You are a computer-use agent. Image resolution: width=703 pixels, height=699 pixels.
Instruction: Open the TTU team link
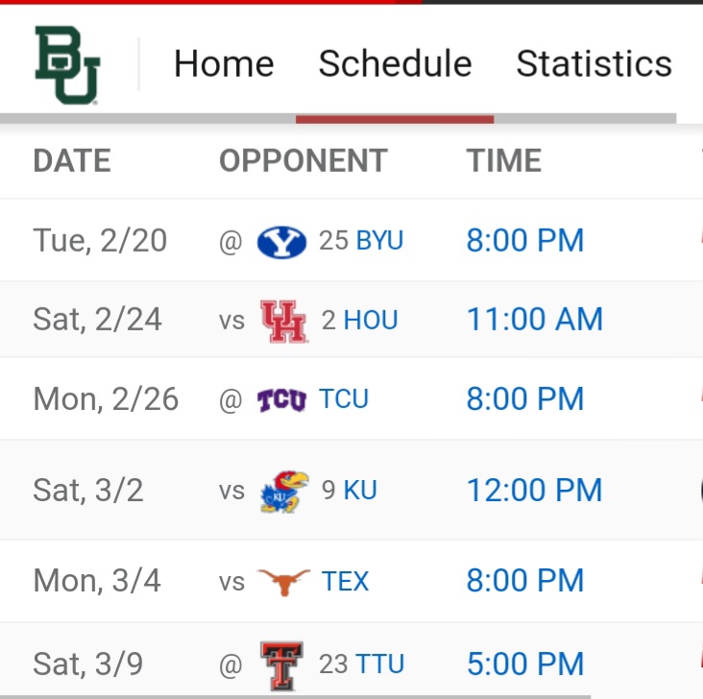click(379, 664)
